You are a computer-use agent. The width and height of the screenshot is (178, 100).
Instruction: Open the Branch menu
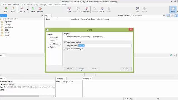coord(29,4)
